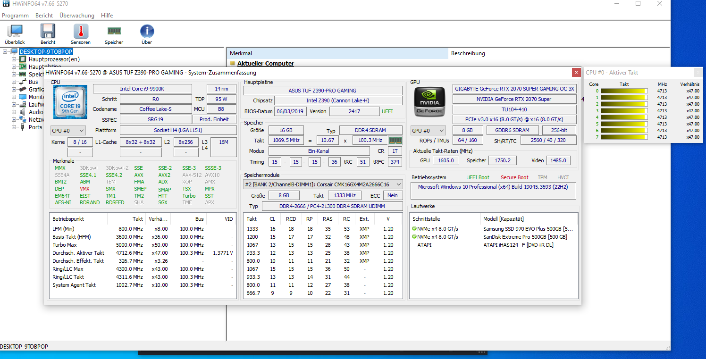Open the GPU #0 selector dropdown
706x359 pixels.
tap(429, 130)
